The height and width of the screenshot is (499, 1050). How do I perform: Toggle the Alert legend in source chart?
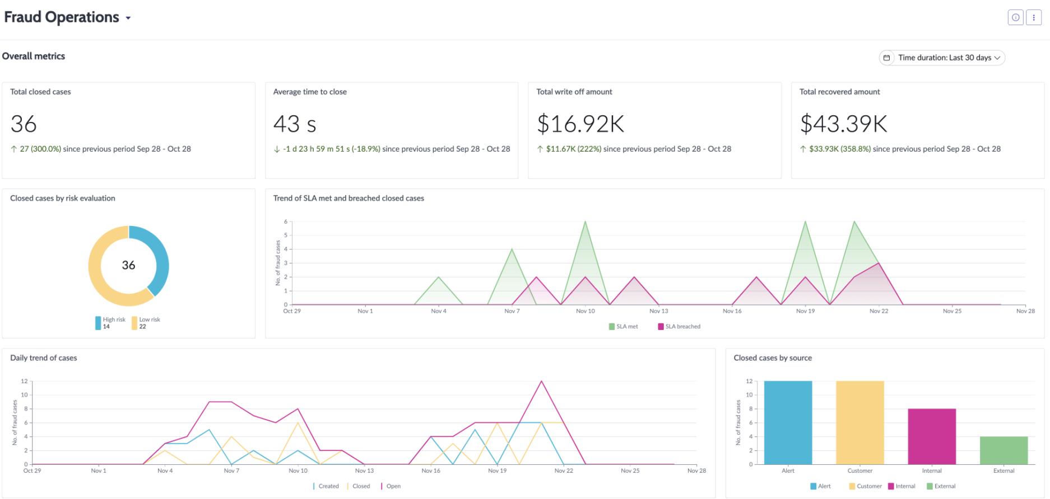pyautogui.click(x=820, y=486)
